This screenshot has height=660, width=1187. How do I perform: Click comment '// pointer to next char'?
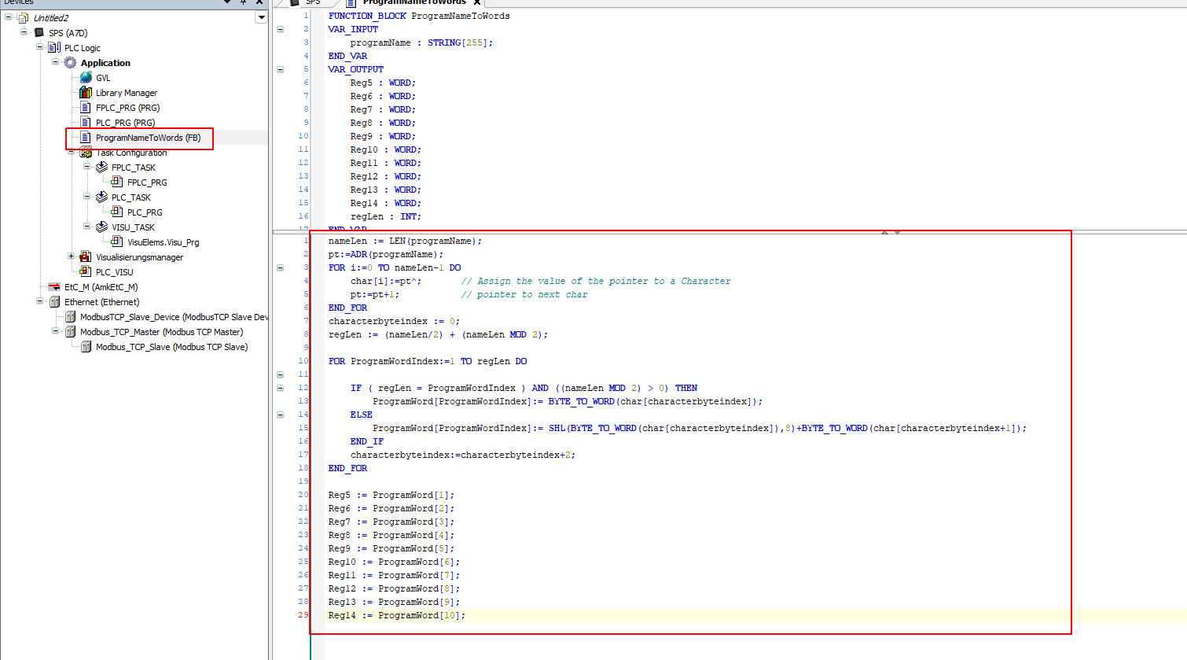pos(524,294)
